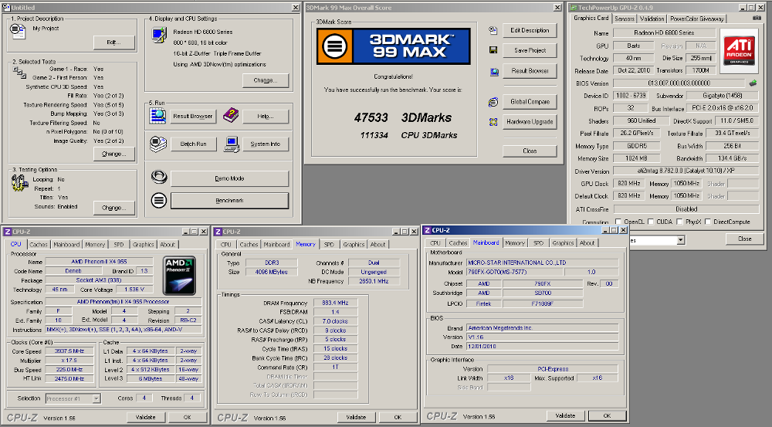Click the 111334 CPU 3DMarks text
Screen dimensions: 772x427
coord(408,135)
